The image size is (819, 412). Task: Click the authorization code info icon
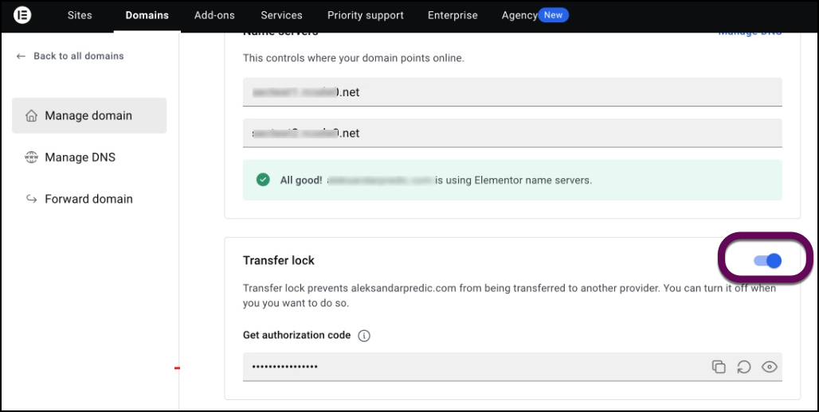click(363, 336)
